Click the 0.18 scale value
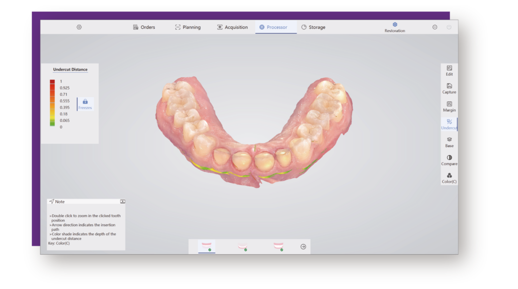 click(63, 114)
